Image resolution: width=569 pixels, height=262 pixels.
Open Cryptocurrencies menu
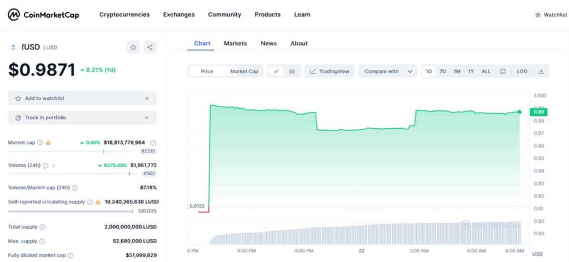124,15
